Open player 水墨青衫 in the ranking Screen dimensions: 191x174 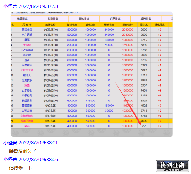[27, 65]
